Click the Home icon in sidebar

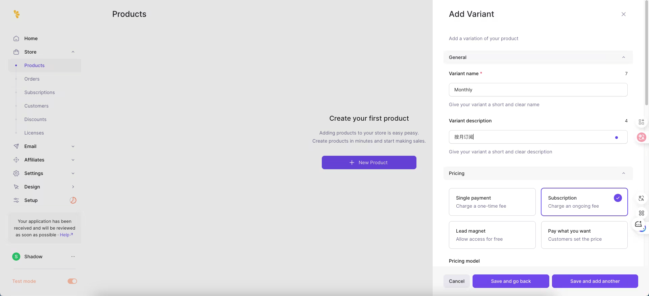(16, 38)
